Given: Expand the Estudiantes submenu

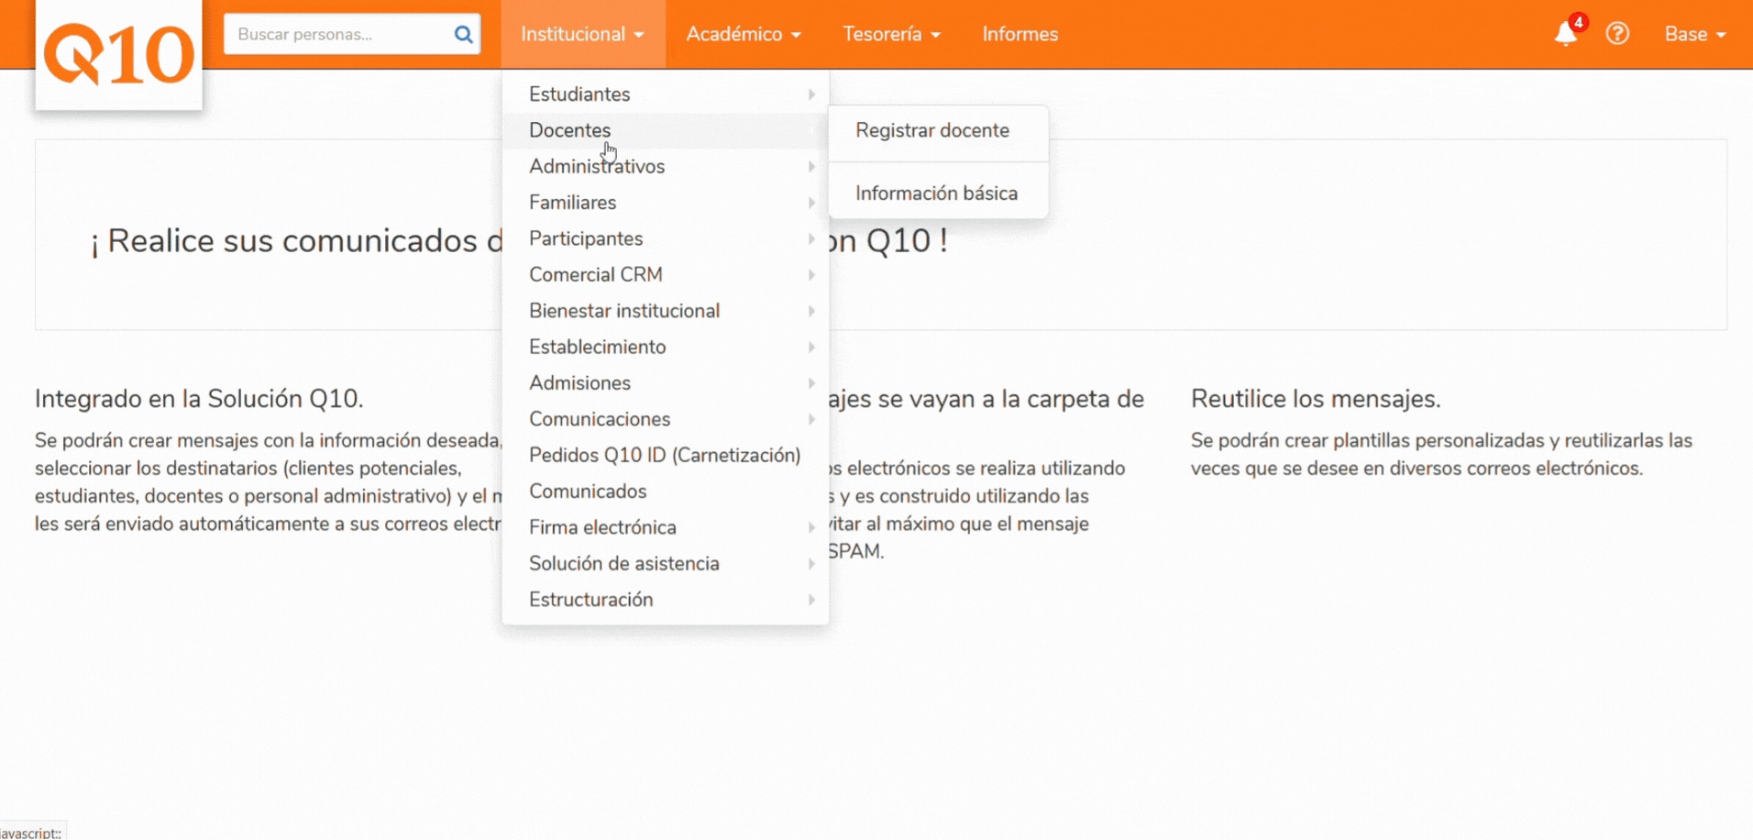Looking at the screenshot, I should tap(666, 94).
